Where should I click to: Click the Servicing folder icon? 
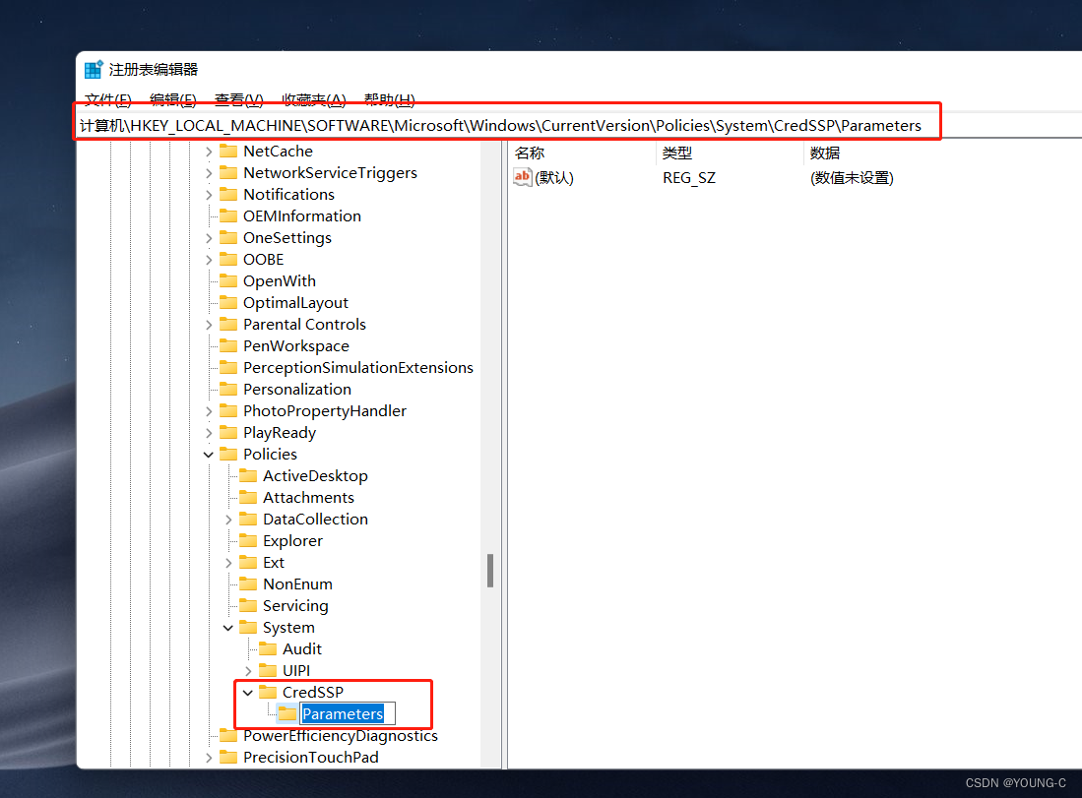pos(248,605)
